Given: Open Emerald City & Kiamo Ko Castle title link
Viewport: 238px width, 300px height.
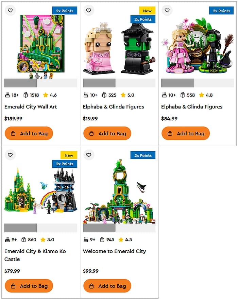Looking at the screenshot, I should tap(35, 255).
